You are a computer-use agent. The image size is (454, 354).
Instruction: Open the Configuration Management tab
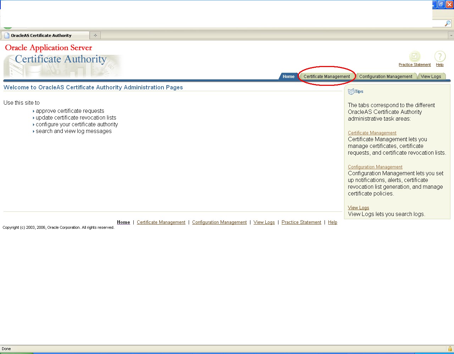pos(386,77)
